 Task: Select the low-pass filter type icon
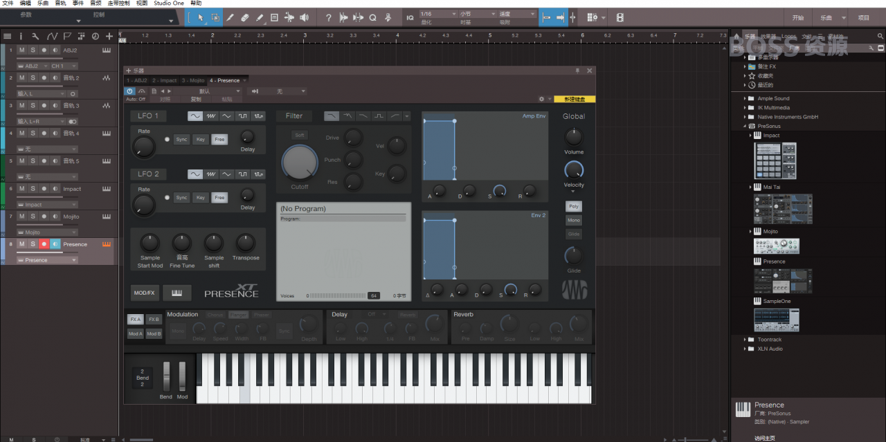[x=332, y=116]
